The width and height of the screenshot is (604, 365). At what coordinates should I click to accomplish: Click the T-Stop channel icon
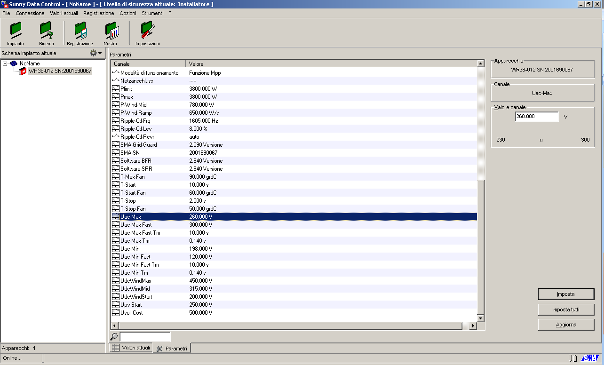point(116,201)
